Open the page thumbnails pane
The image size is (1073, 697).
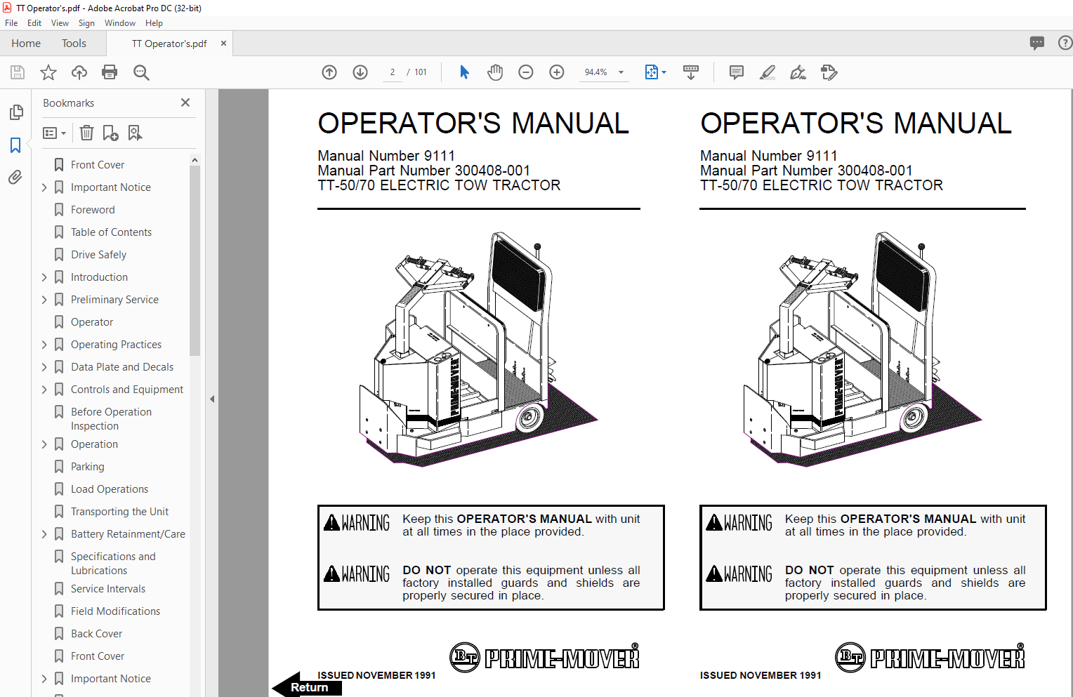15,112
